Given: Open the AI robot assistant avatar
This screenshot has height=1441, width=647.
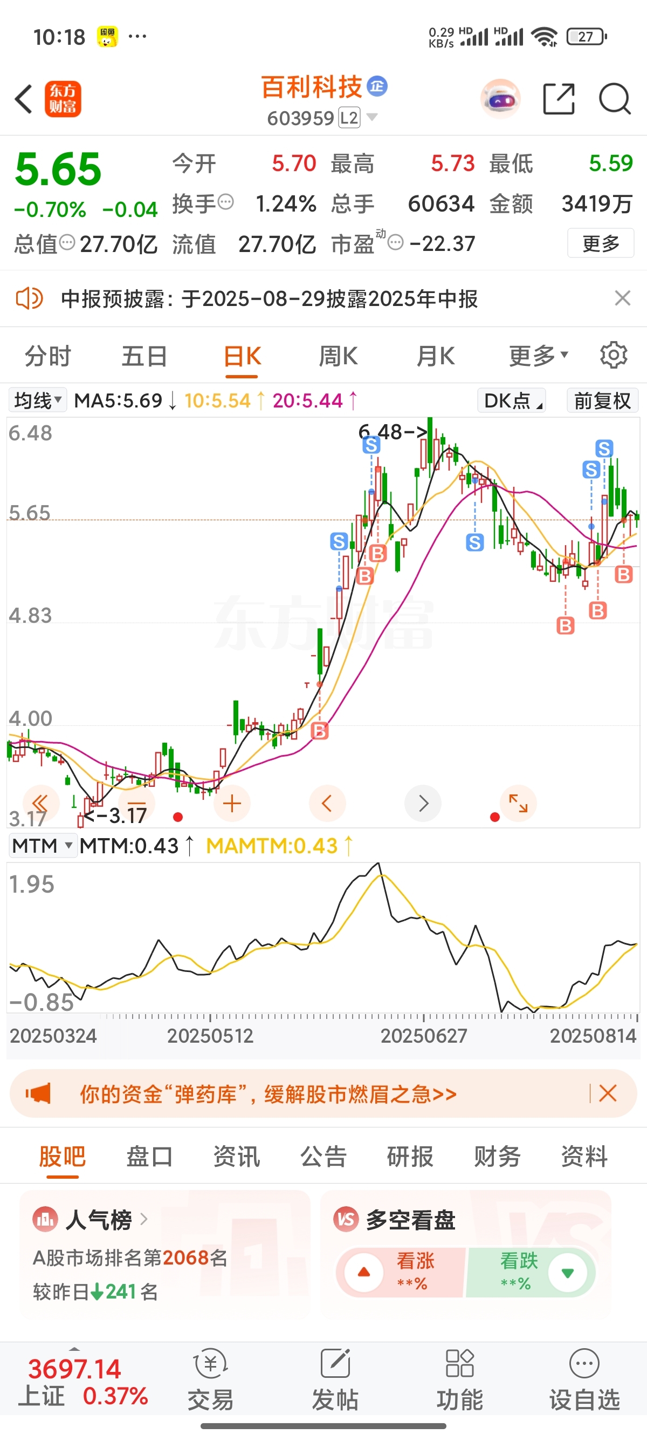Looking at the screenshot, I should 500,99.
